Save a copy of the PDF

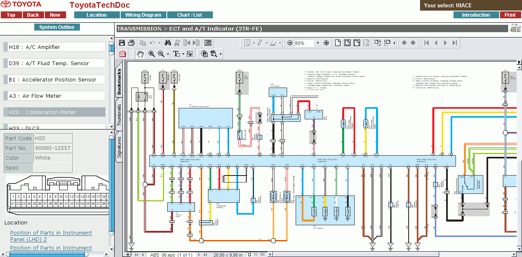coord(122,43)
